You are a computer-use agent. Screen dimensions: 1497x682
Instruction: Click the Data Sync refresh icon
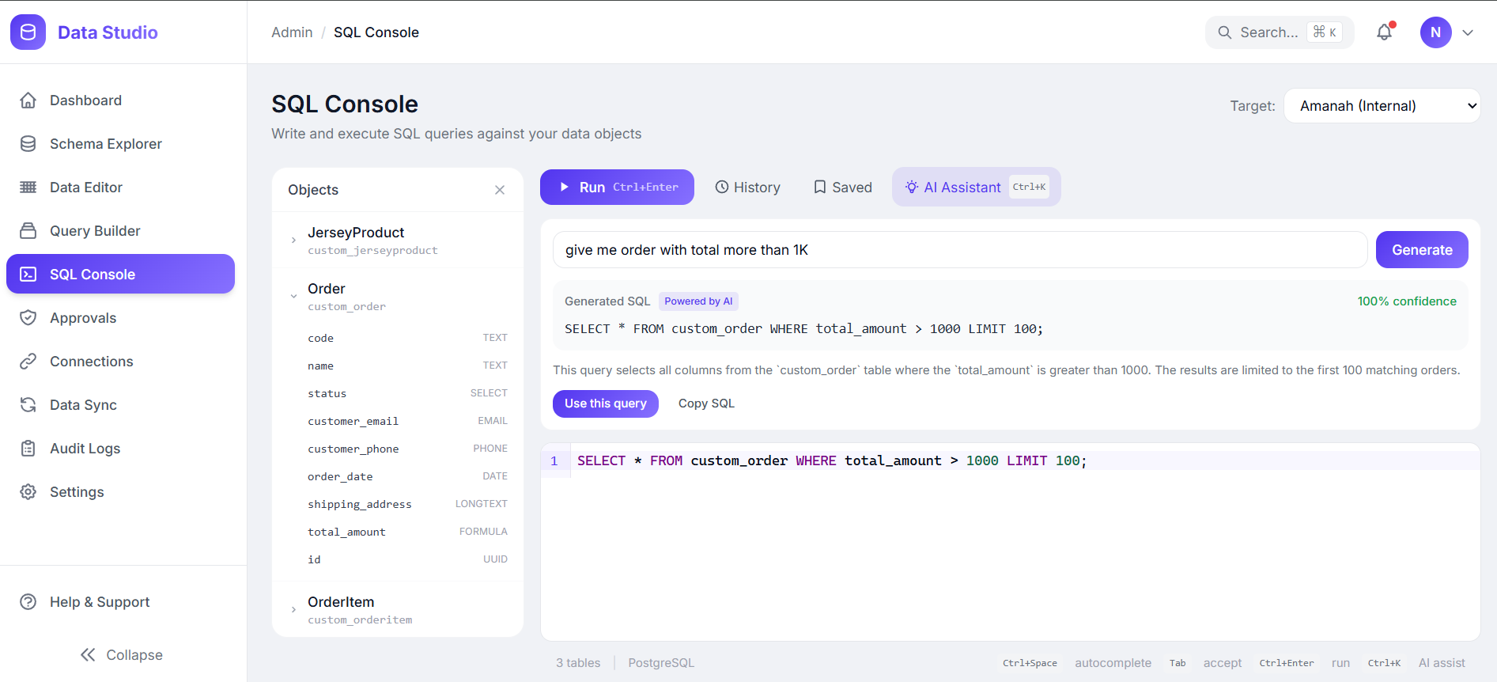28,405
